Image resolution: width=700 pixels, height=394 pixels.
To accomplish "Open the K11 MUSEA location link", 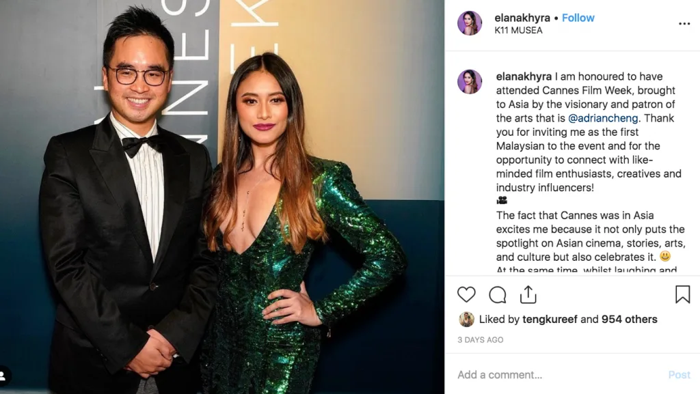I will 518,31.
